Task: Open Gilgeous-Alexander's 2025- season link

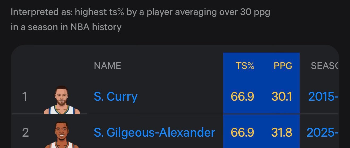Action: click(322, 132)
